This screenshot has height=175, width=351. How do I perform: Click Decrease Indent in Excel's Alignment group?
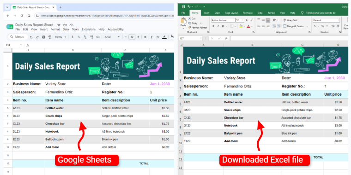274,26
